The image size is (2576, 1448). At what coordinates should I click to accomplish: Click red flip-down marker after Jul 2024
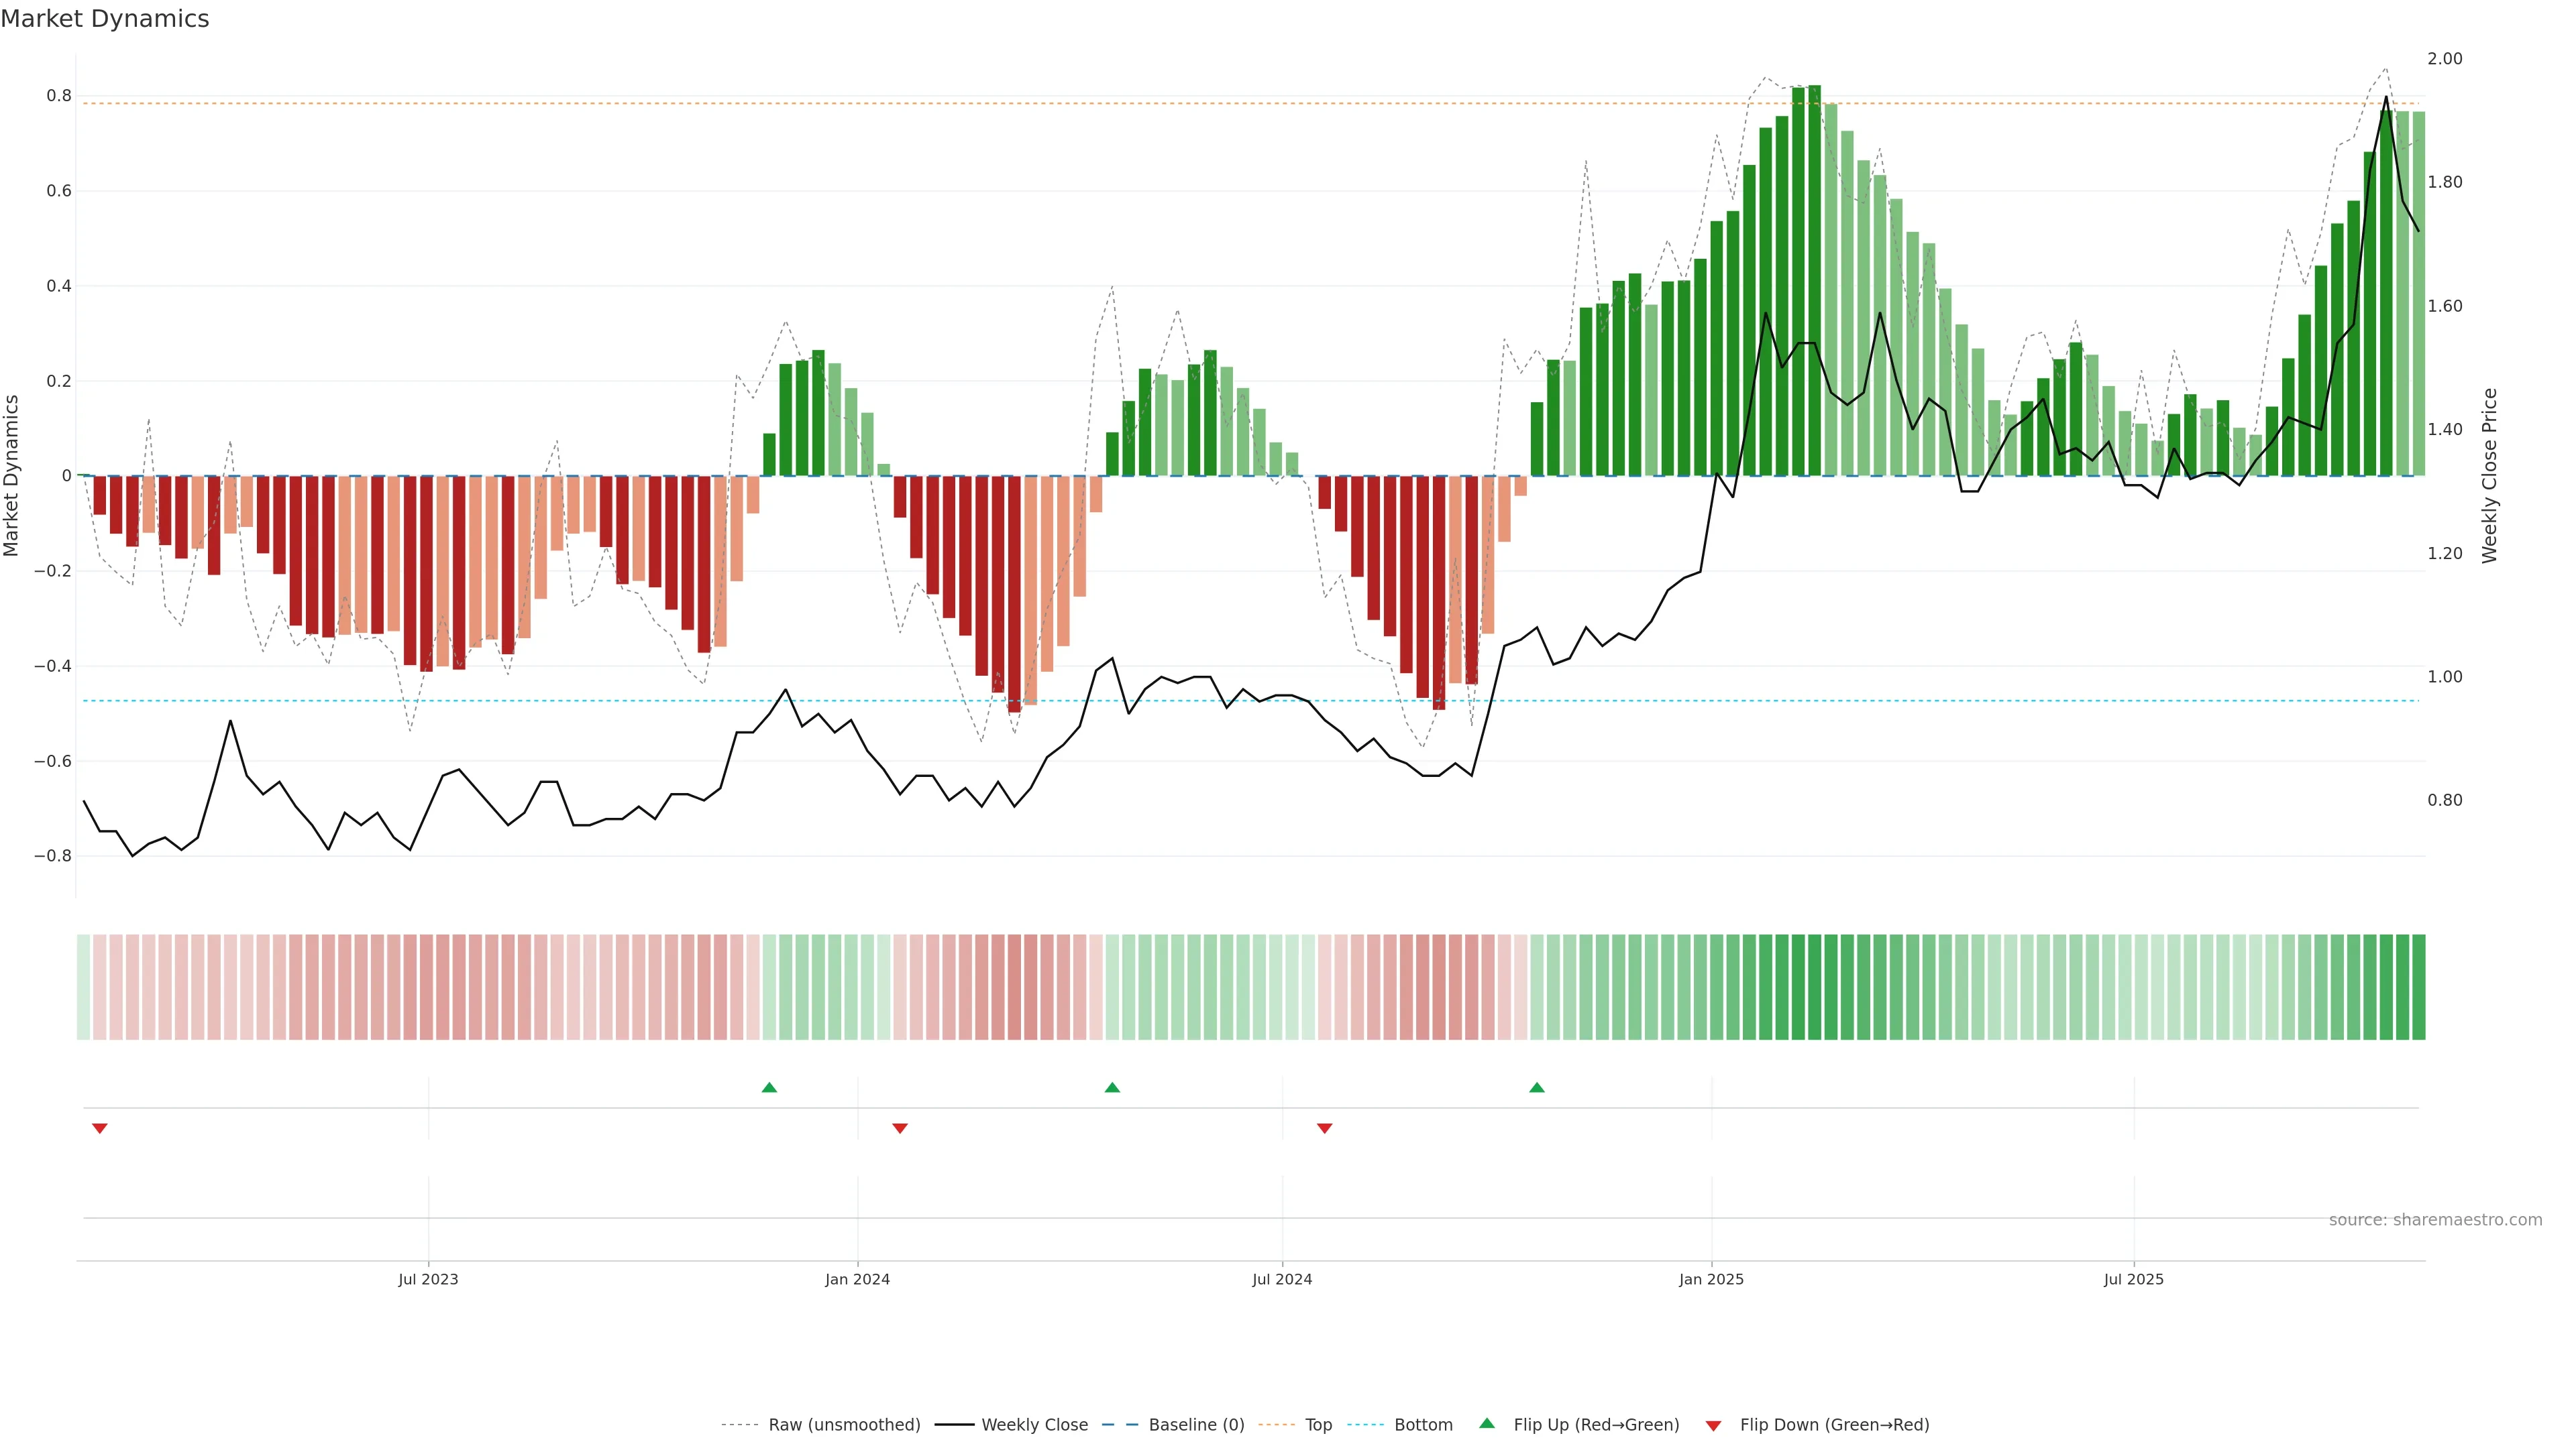click(x=1325, y=1128)
